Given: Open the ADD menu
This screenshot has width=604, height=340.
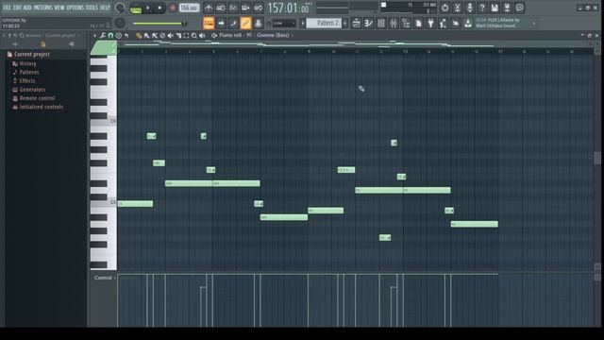Looking at the screenshot, I should click(x=27, y=8).
